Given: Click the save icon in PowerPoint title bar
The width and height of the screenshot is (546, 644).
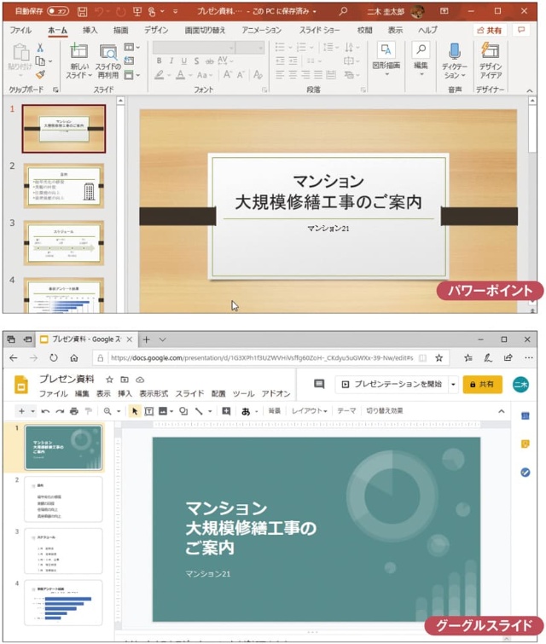Looking at the screenshot, I should [x=82, y=12].
